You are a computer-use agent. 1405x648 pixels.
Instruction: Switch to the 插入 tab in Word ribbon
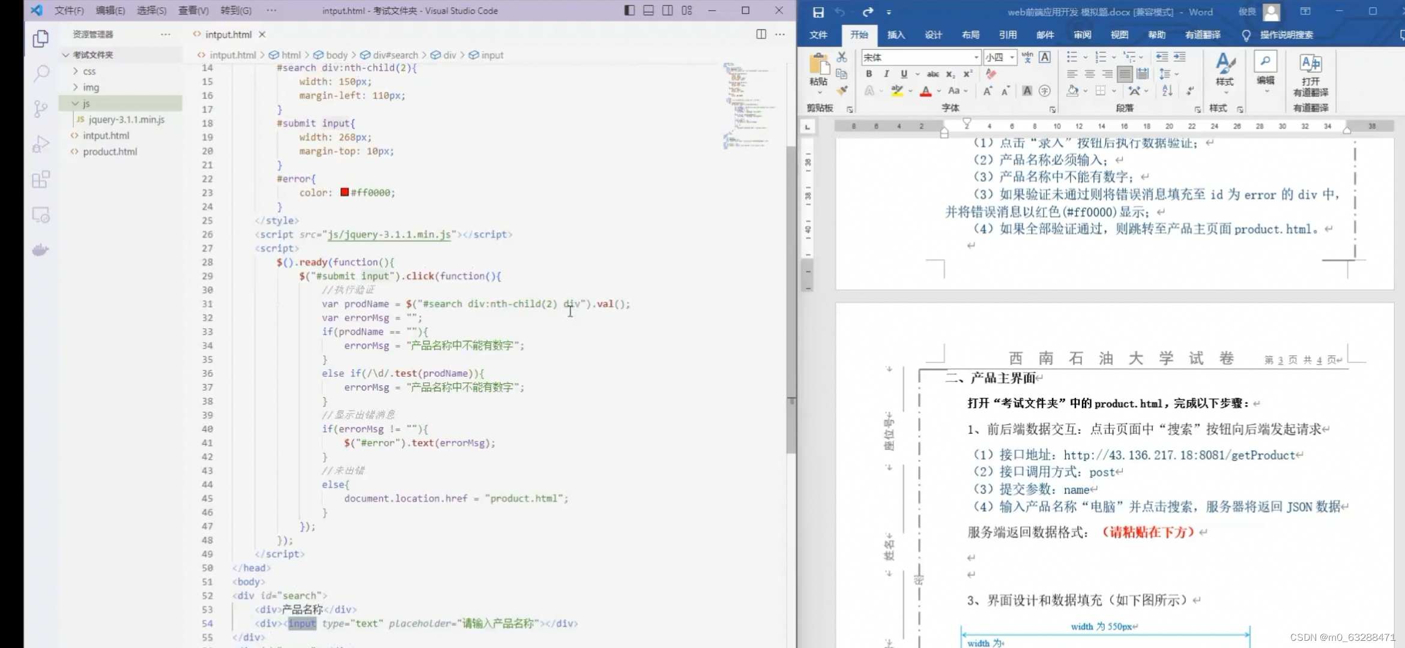pyautogui.click(x=896, y=34)
